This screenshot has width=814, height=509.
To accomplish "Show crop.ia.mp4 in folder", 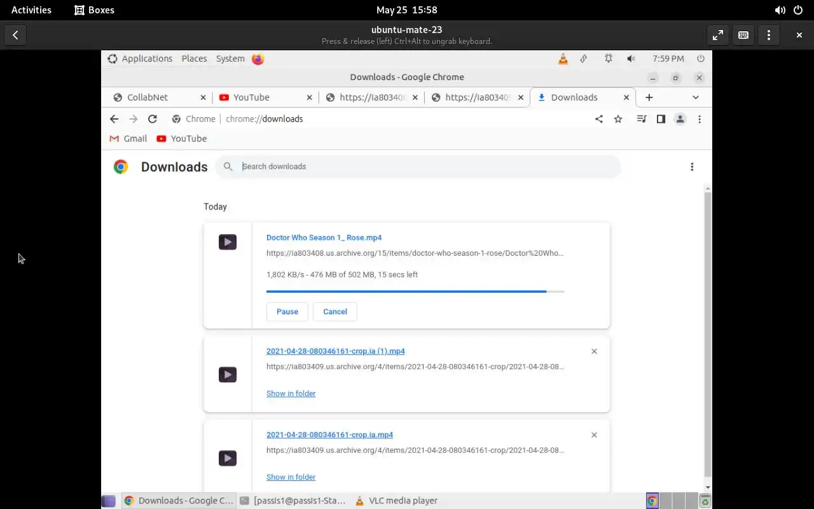I will click(x=291, y=477).
